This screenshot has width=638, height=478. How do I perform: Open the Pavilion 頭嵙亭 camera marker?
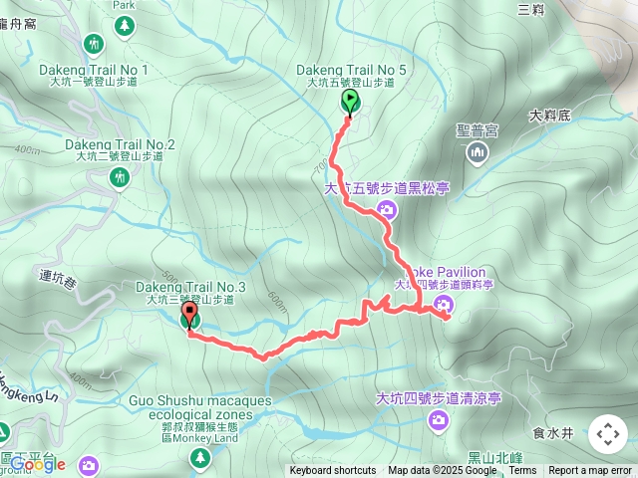tap(444, 305)
